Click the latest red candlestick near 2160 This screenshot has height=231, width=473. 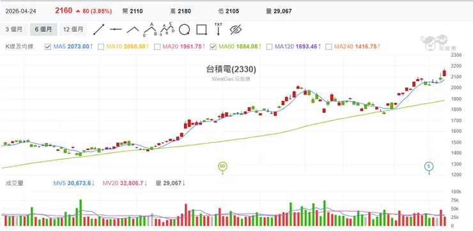444,73
